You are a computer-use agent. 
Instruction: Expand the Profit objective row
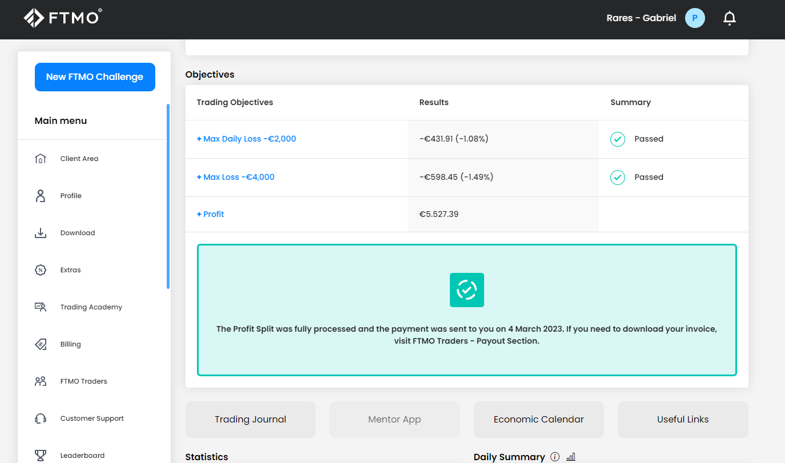pyautogui.click(x=210, y=214)
